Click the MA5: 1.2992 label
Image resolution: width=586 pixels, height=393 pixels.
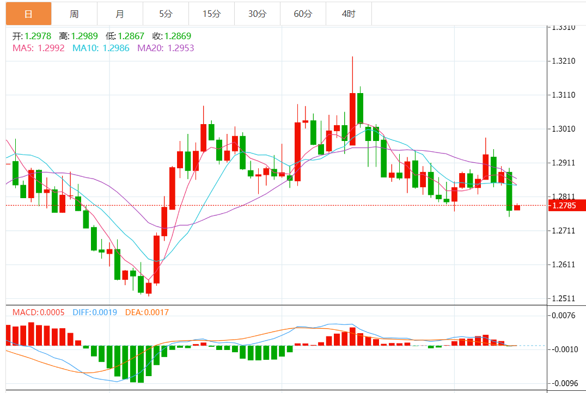tap(39, 48)
